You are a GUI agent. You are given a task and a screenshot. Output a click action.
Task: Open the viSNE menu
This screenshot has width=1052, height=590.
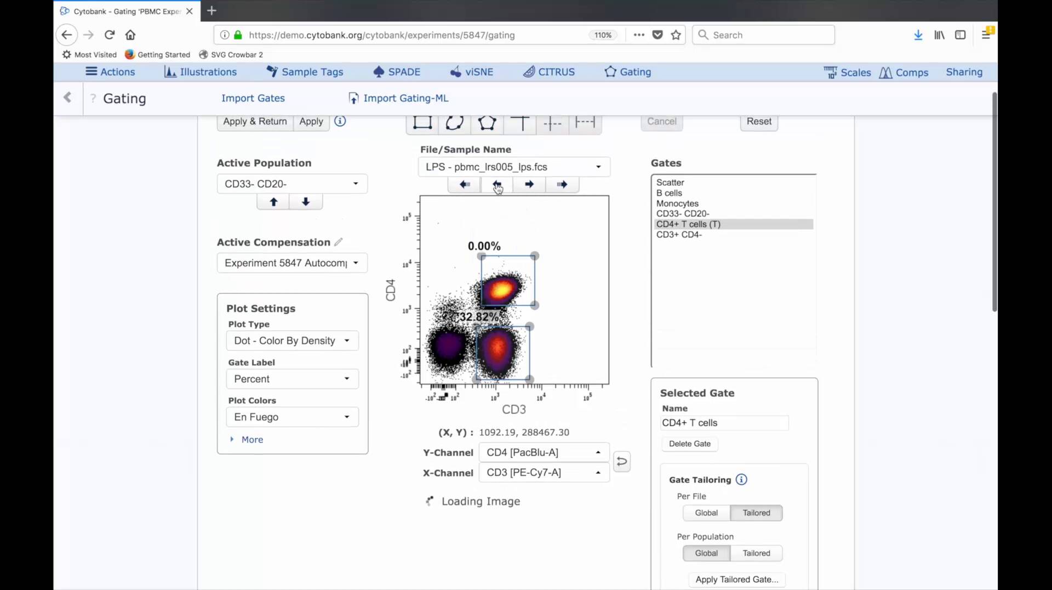click(471, 72)
